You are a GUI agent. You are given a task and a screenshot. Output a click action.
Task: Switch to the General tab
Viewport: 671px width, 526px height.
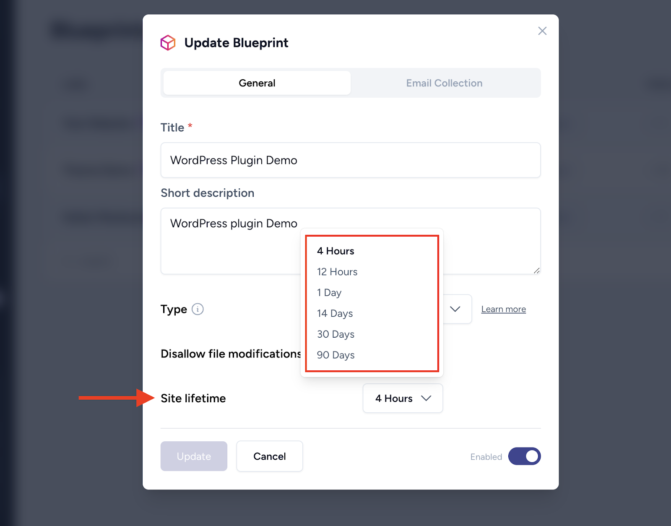click(x=257, y=83)
